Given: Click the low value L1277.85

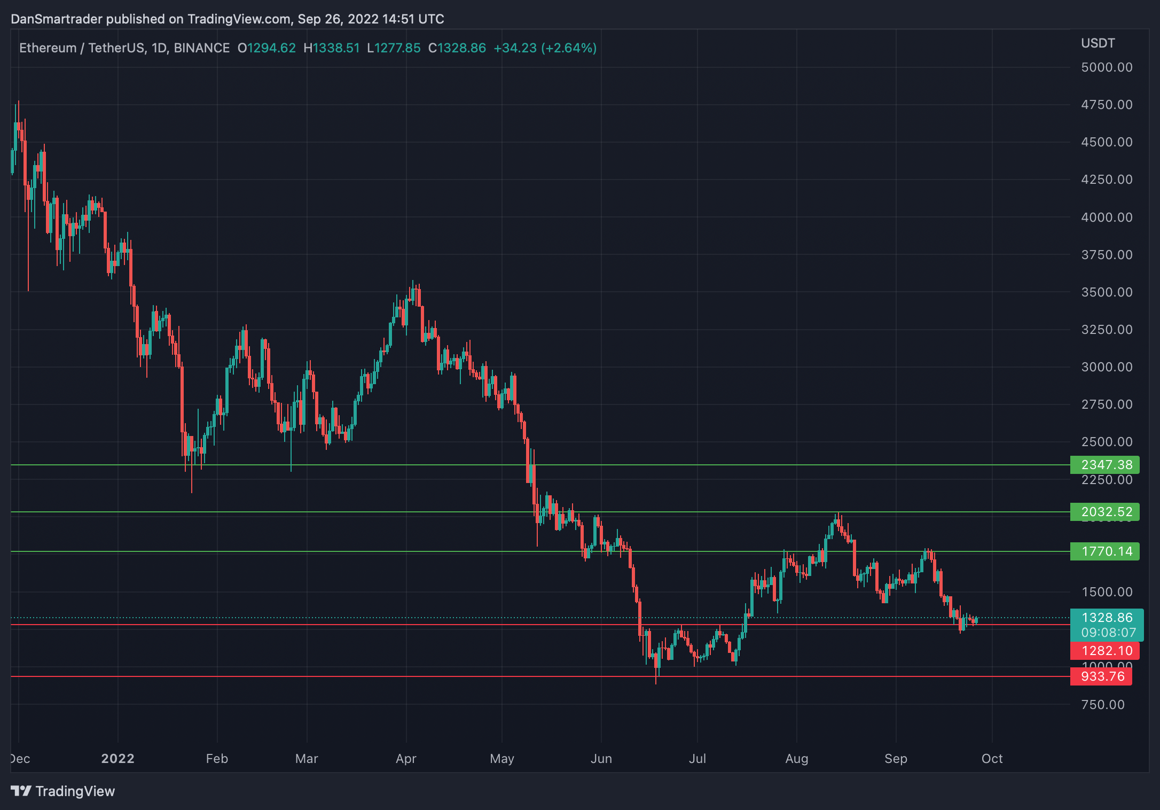Looking at the screenshot, I should point(394,48).
